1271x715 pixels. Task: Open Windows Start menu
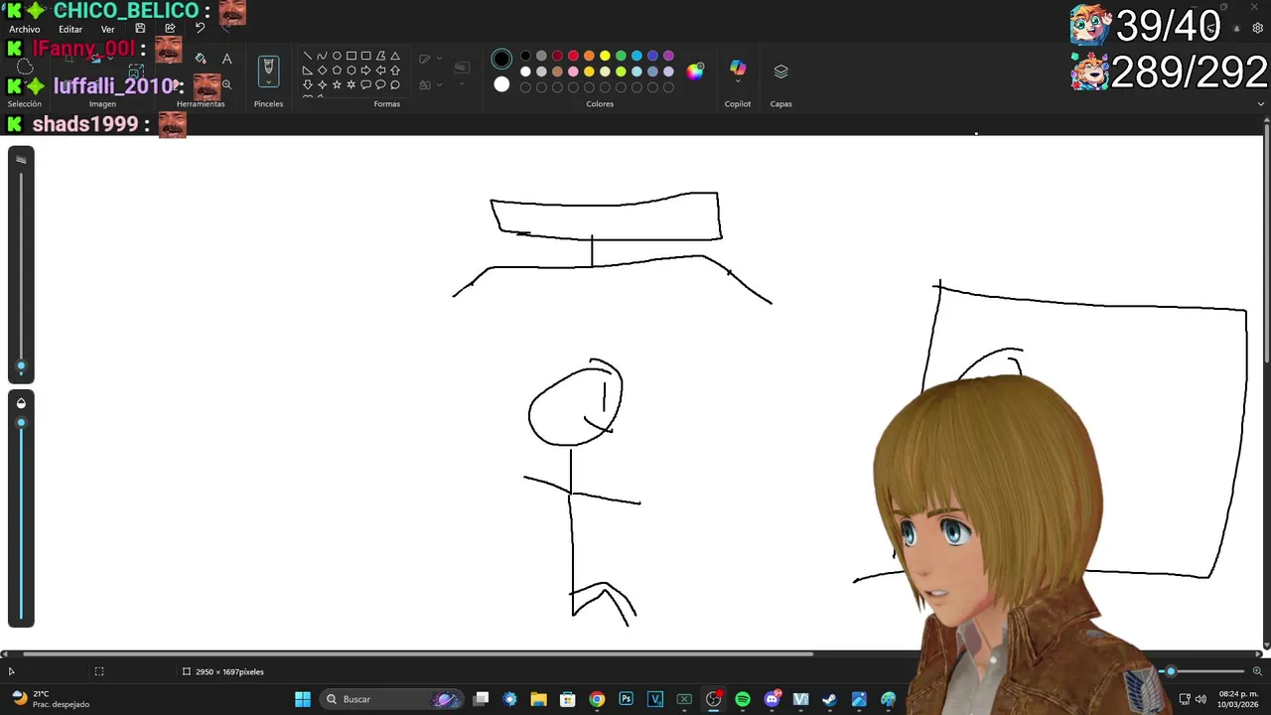point(303,699)
